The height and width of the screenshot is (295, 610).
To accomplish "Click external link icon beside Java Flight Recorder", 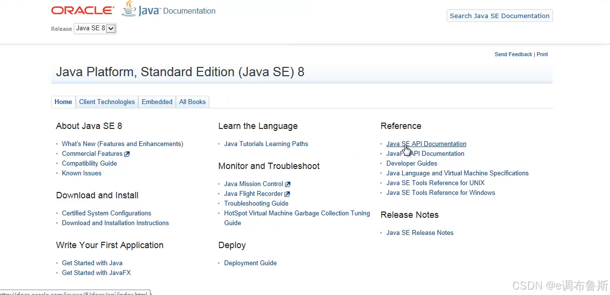I will 287,194.
